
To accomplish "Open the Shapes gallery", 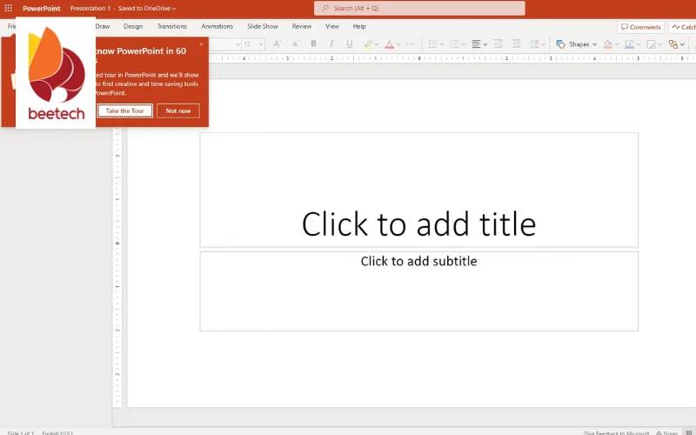I will (576, 44).
